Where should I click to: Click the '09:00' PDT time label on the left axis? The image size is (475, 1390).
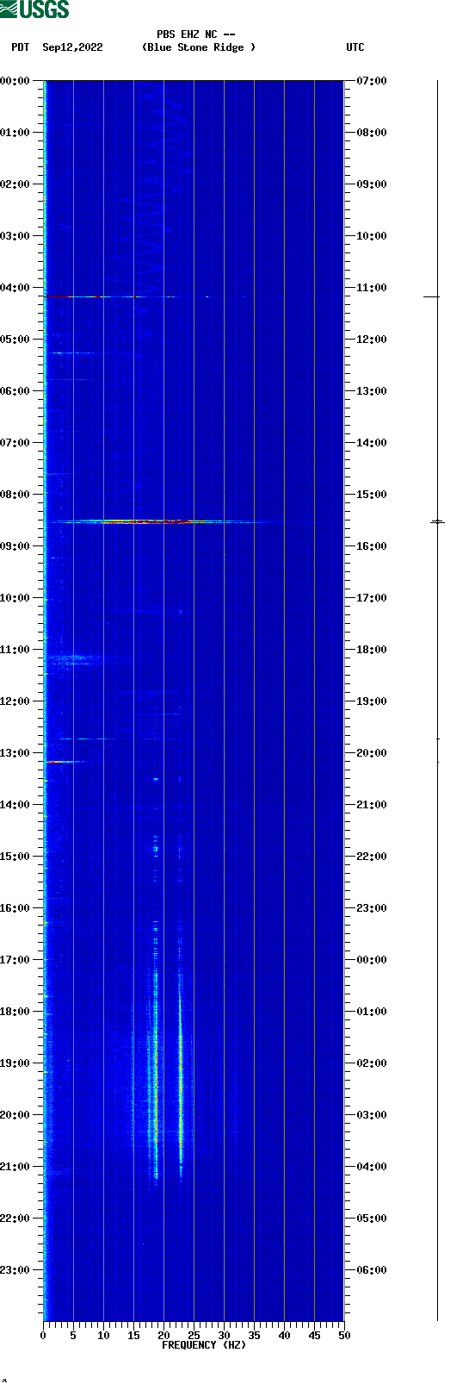[15, 546]
